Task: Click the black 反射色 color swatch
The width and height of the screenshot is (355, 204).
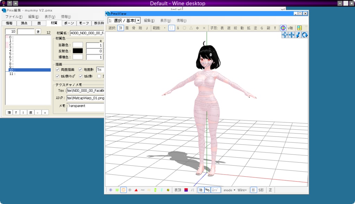Action: [x=77, y=50]
